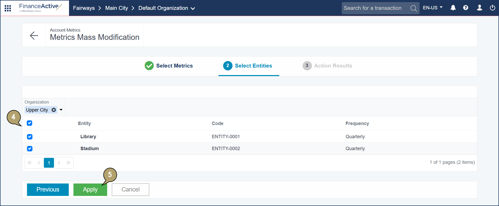Screen dimensions: 499x206
Task: Go back using the left arrow
Action: (x=34, y=35)
